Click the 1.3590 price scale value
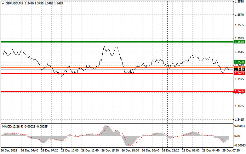The image size is (246, 154). point(239,1)
